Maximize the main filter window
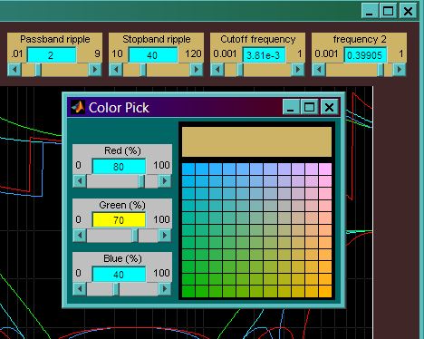 389,11
